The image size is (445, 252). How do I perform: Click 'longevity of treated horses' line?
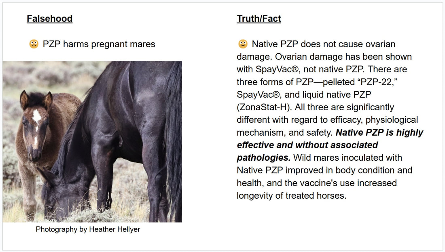(x=291, y=195)
